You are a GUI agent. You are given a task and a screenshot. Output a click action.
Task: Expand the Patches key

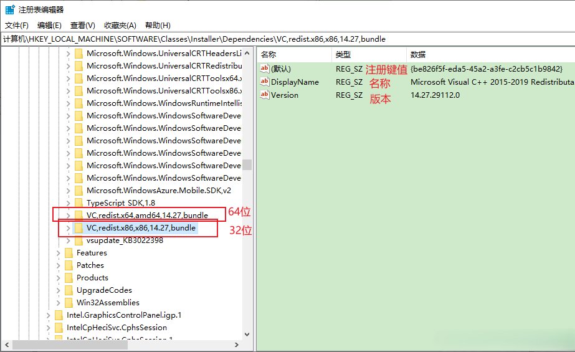(59, 265)
